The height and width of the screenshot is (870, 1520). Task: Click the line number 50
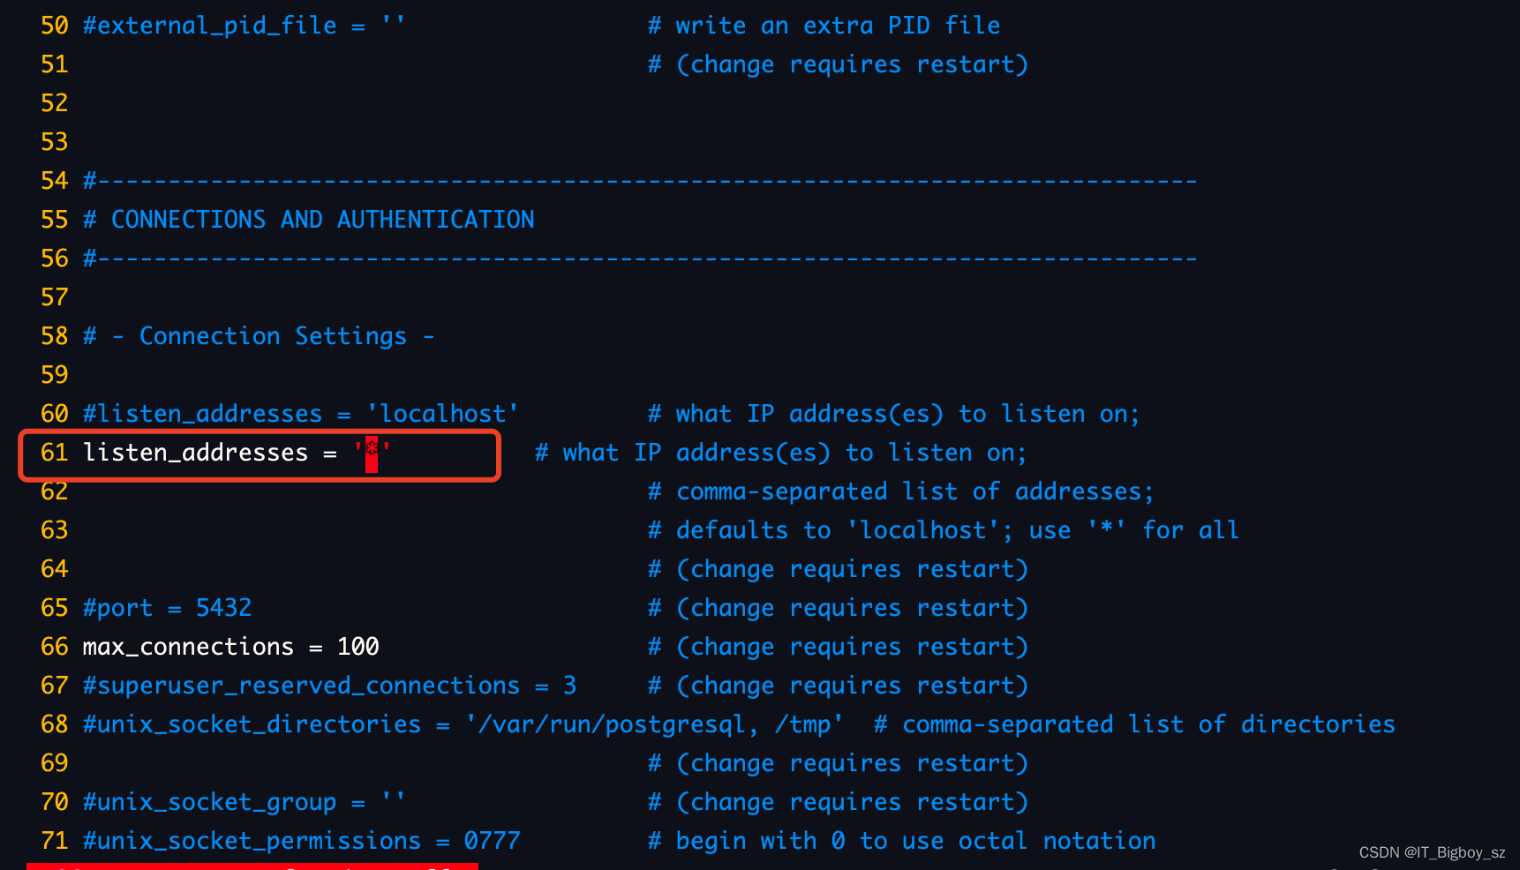[x=54, y=26]
